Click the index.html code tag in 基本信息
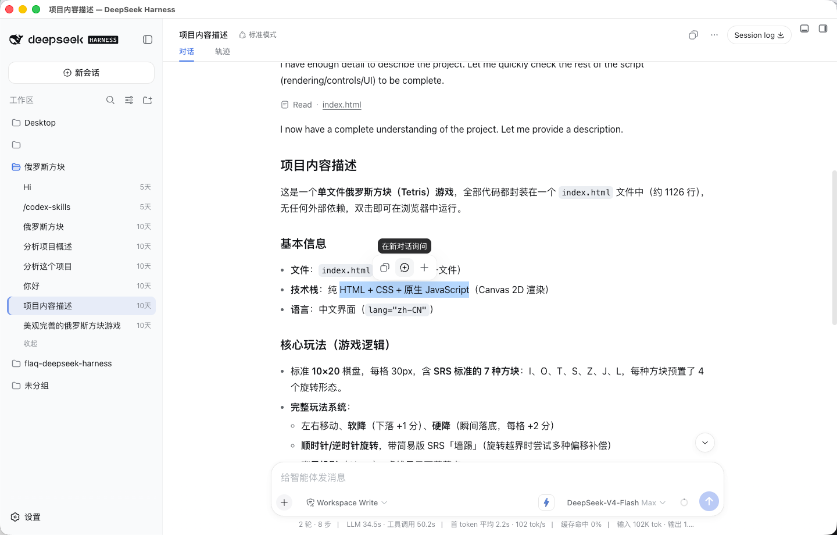The height and width of the screenshot is (535, 837). coord(346,270)
